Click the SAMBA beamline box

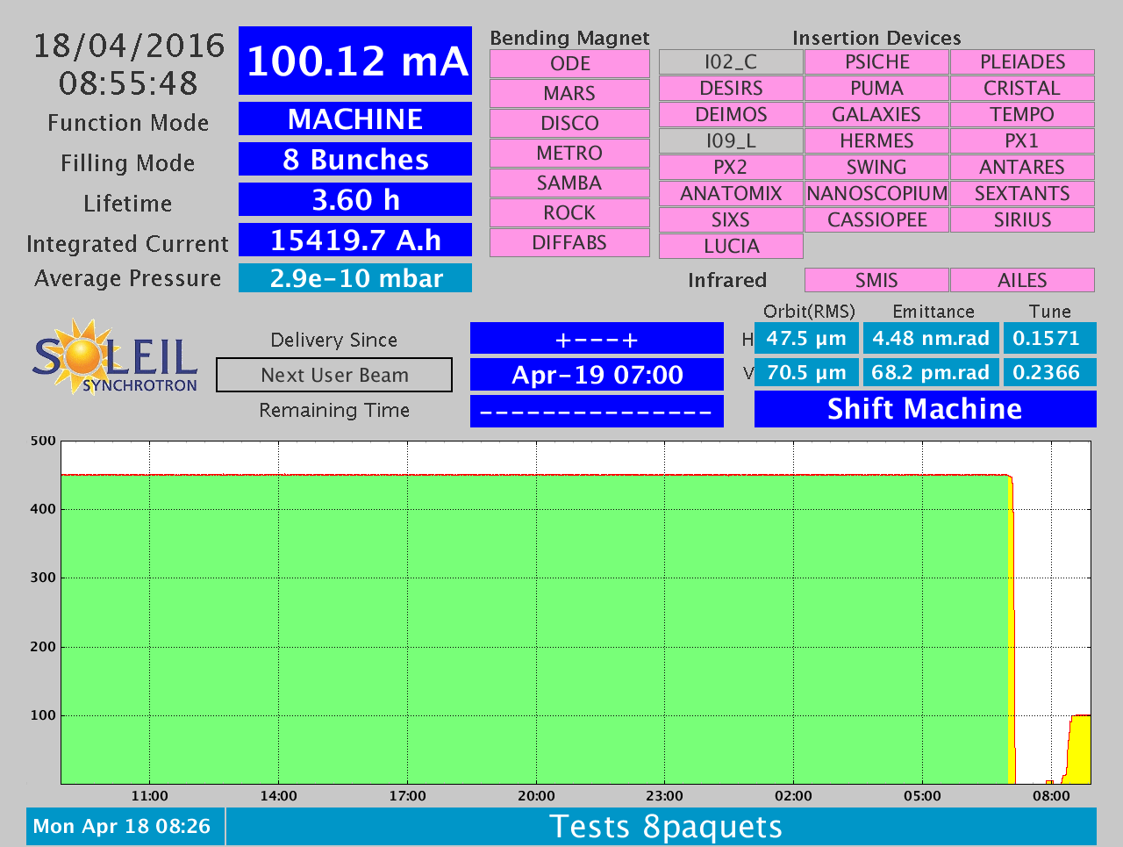(569, 183)
